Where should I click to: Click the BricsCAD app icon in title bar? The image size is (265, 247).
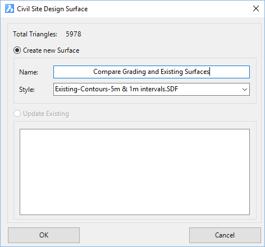click(10, 8)
